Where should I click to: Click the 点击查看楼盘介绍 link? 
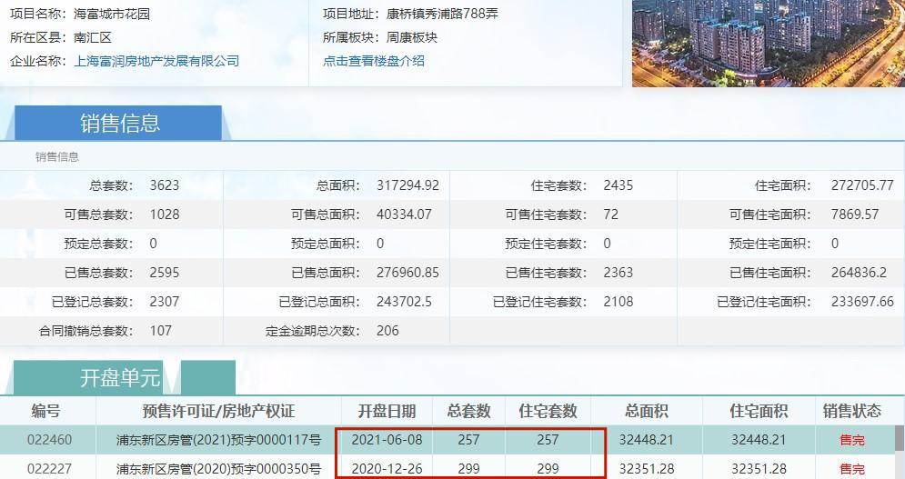(x=374, y=61)
